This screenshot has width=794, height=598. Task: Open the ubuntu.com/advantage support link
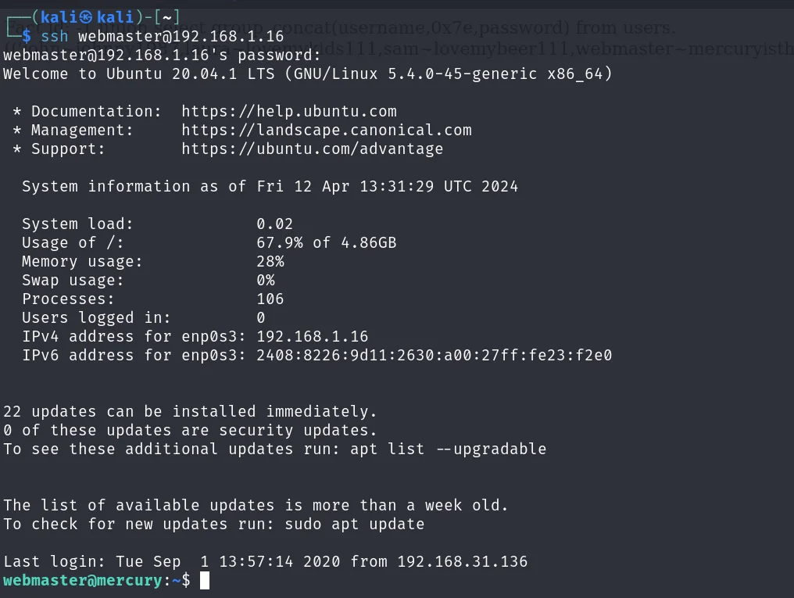pyautogui.click(x=312, y=149)
